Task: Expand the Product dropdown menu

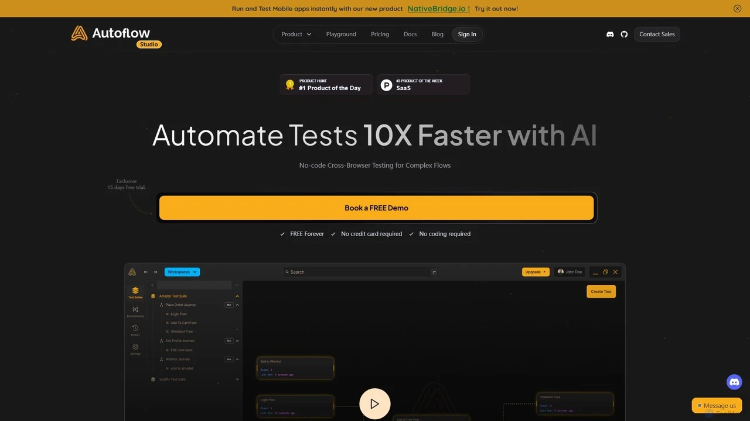Action: tap(296, 34)
